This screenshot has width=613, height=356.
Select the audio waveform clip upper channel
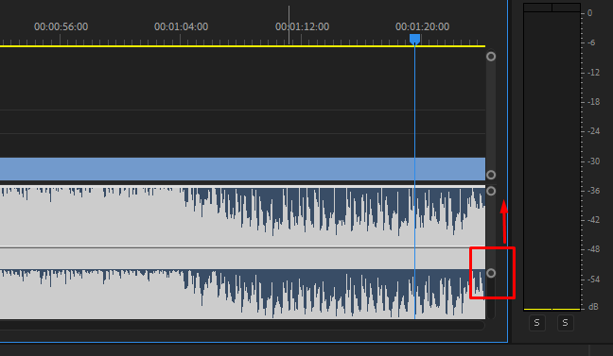[x=242, y=216]
